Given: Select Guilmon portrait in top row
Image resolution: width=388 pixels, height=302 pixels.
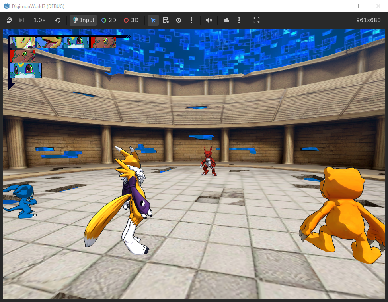Looking at the screenshot, I should click(103, 42).
